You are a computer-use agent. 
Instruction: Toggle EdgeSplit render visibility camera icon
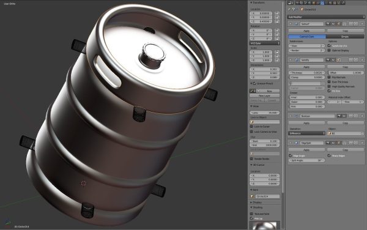[x=328, y=143]
